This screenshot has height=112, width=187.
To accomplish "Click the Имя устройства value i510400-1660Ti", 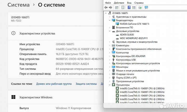I will 65,44.
